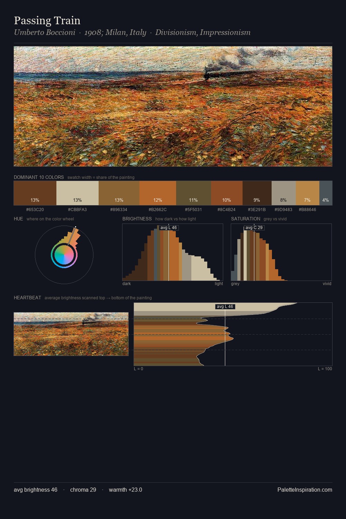
Task: Click the hex code label '#B88646'
Action: (x=307, y=210)
